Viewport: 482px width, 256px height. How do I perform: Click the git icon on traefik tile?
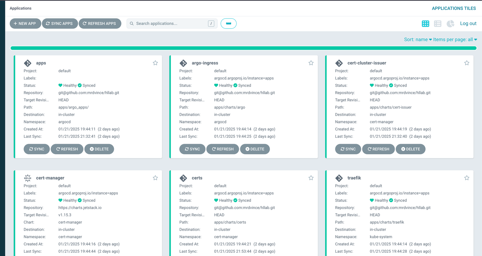point(339,178)
